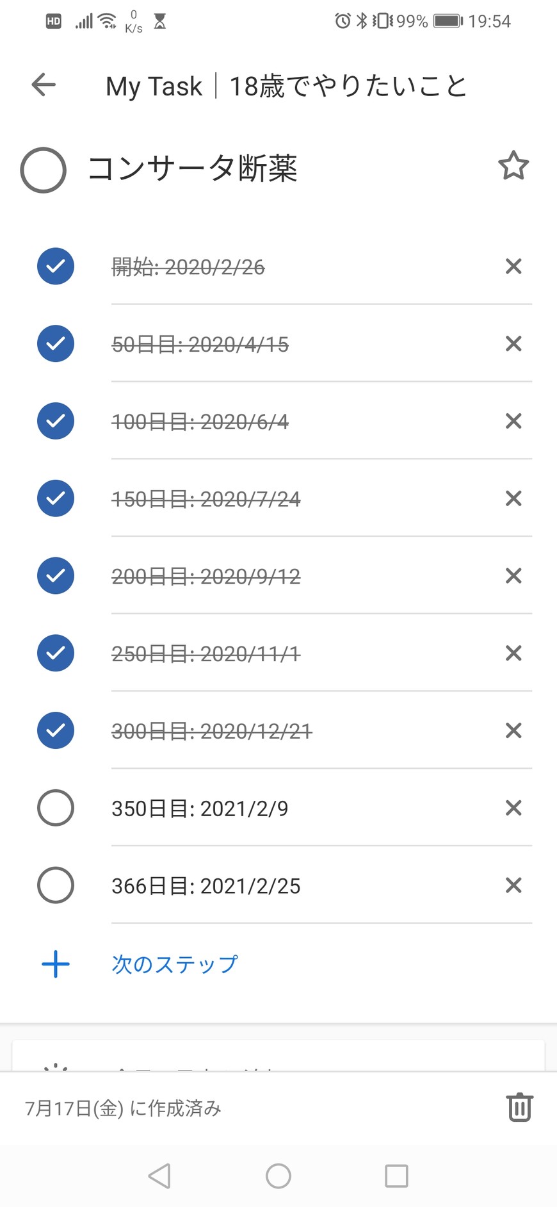Viewport: 557px width, 1207px height.
Task: Mark コンサータ断薬 task as complete
Action: pos(44,170)
